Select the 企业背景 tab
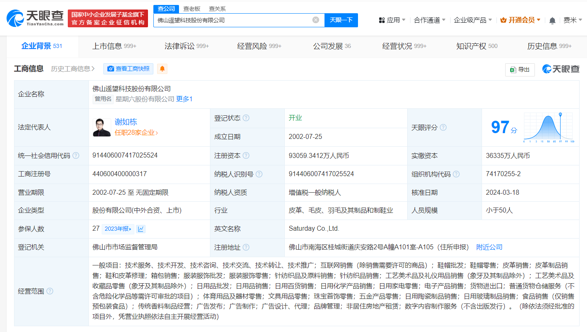 [42, 46]
